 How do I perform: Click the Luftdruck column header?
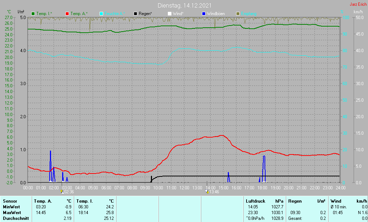click(x=256, y=201)
